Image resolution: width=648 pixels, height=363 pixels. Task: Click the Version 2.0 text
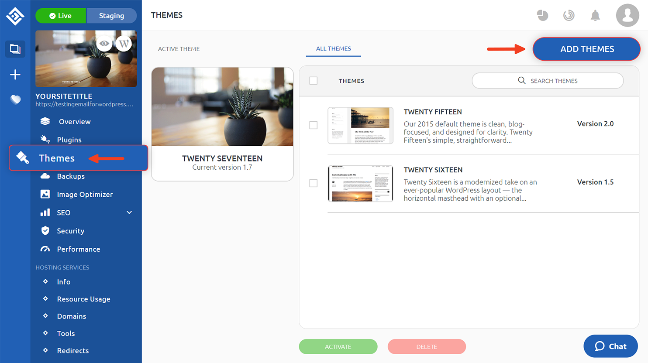click(x=595, y=123)
